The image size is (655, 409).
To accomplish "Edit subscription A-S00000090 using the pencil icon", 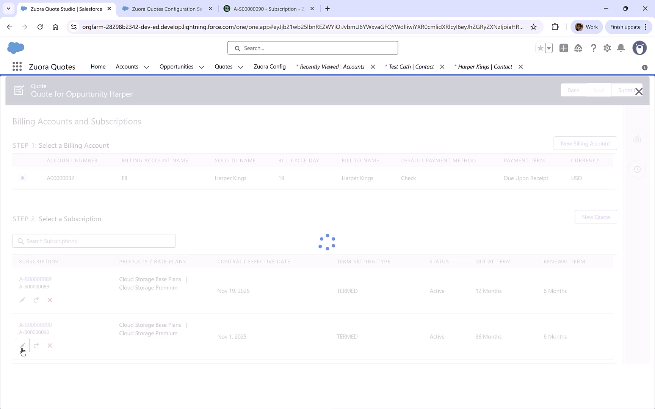I will click(x=22, y=345).
